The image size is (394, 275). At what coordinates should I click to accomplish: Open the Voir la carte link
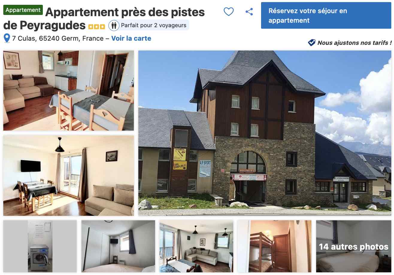(131, 38)
